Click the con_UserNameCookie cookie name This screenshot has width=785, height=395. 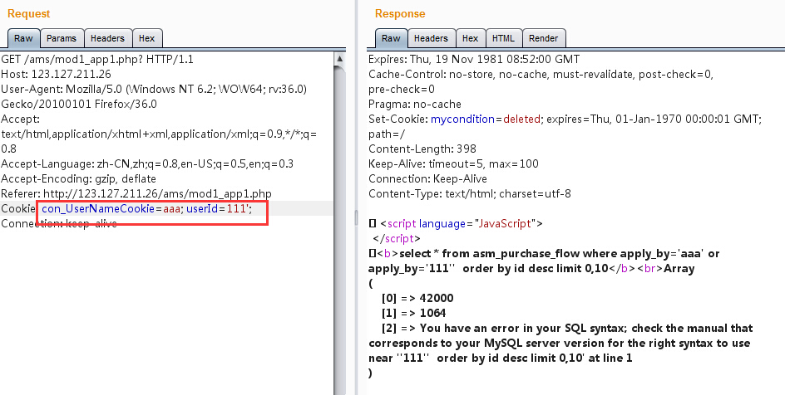[98, 209]
